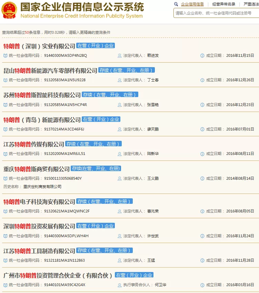Click the magnifier search icon
This screenshot has height=293, width=259.
[176, 4]
